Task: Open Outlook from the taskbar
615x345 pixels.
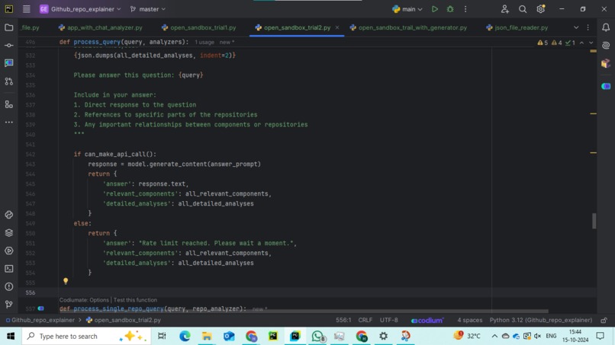Action: [229, 336]
